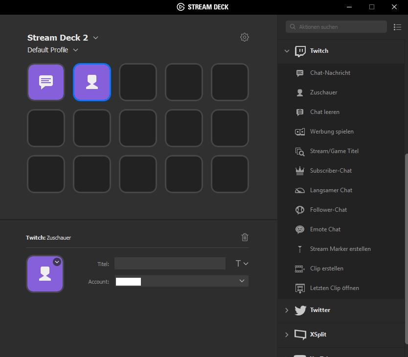Open the Default Profile dropdown
Screen dimensions: 408x357
click(75, 50)
